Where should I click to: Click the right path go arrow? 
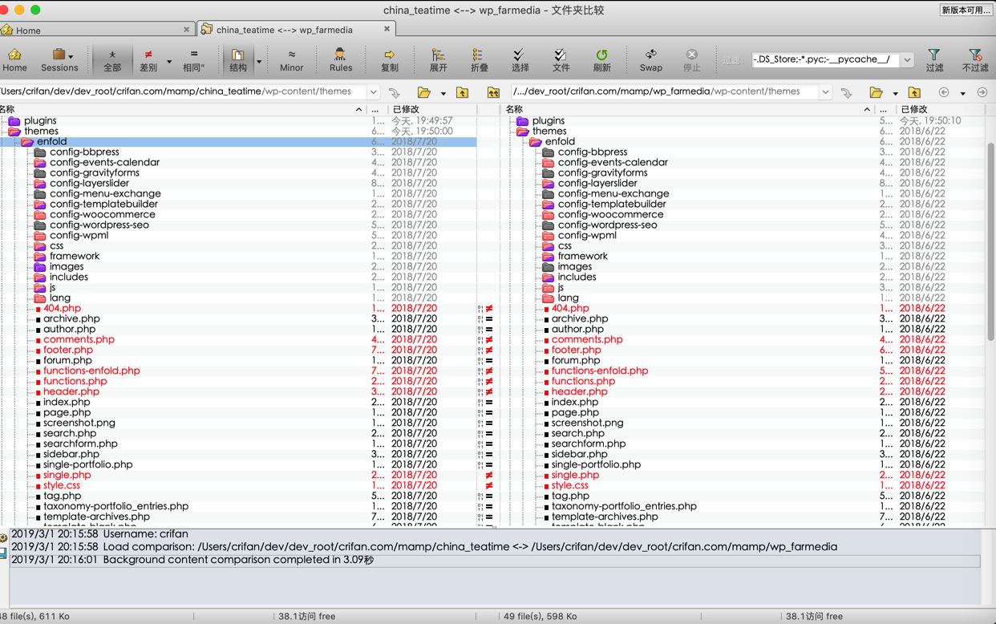pos(846,92)
